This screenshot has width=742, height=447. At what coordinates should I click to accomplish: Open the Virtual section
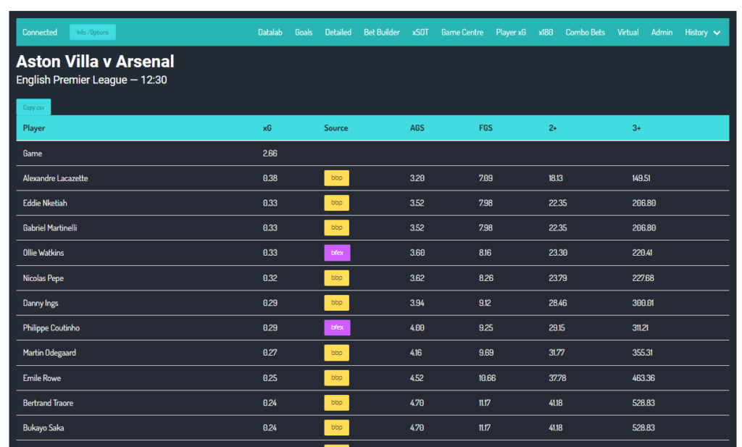[628, 32]
